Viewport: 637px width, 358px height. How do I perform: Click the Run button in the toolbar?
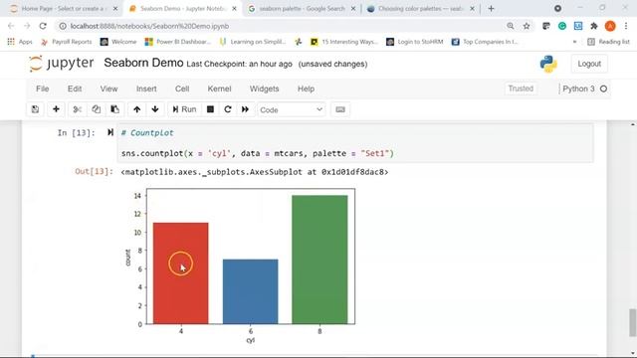184,109
